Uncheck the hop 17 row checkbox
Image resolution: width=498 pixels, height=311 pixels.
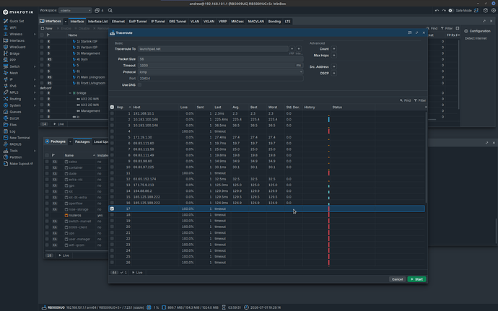[112, 209]
